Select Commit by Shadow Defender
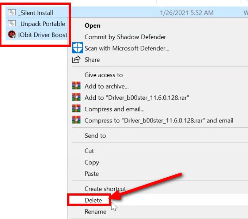The image size is (248, 219). point(125,37)
